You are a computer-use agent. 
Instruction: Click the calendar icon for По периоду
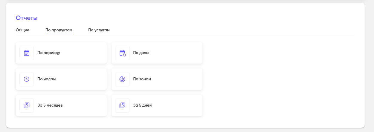27,53
